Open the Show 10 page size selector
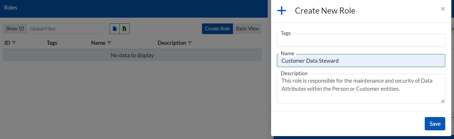454x139 pixels. tap(15, 29)
